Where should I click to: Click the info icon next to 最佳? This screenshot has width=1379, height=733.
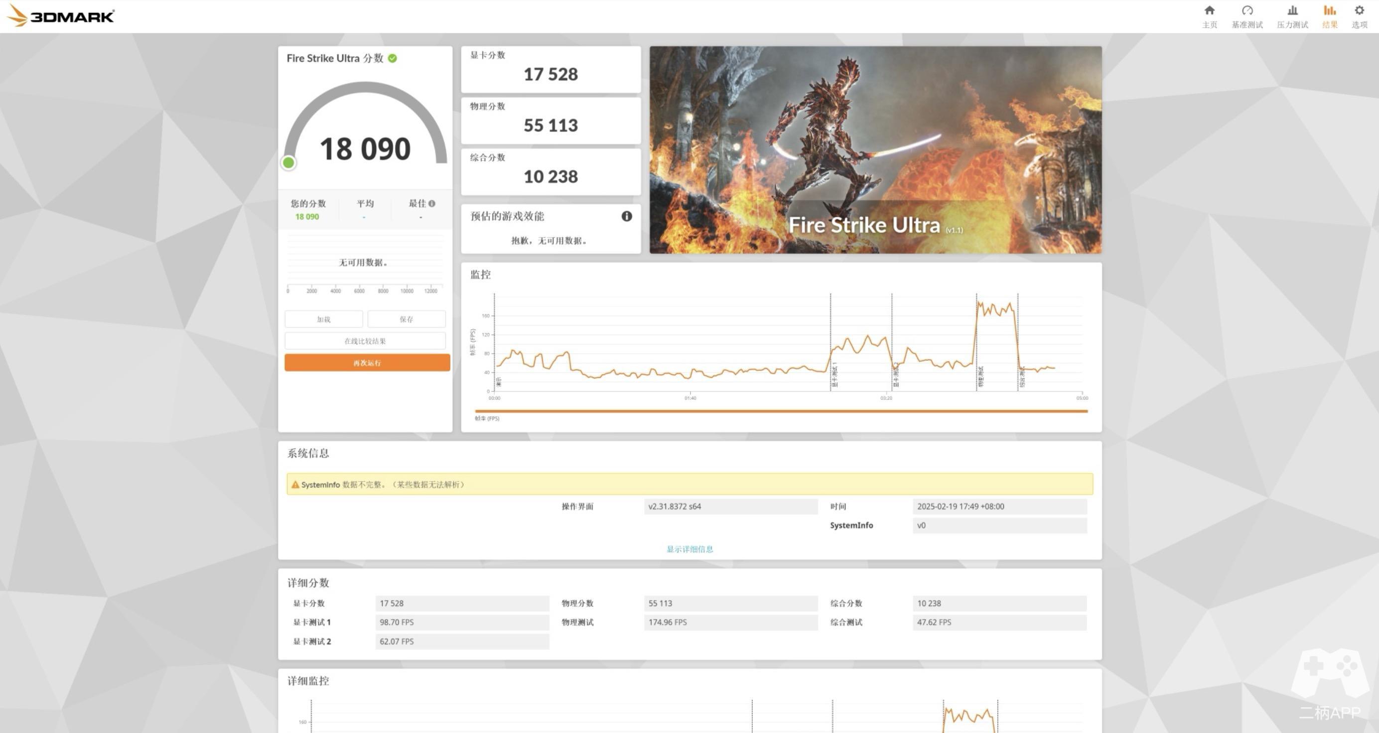pos(432,203)
